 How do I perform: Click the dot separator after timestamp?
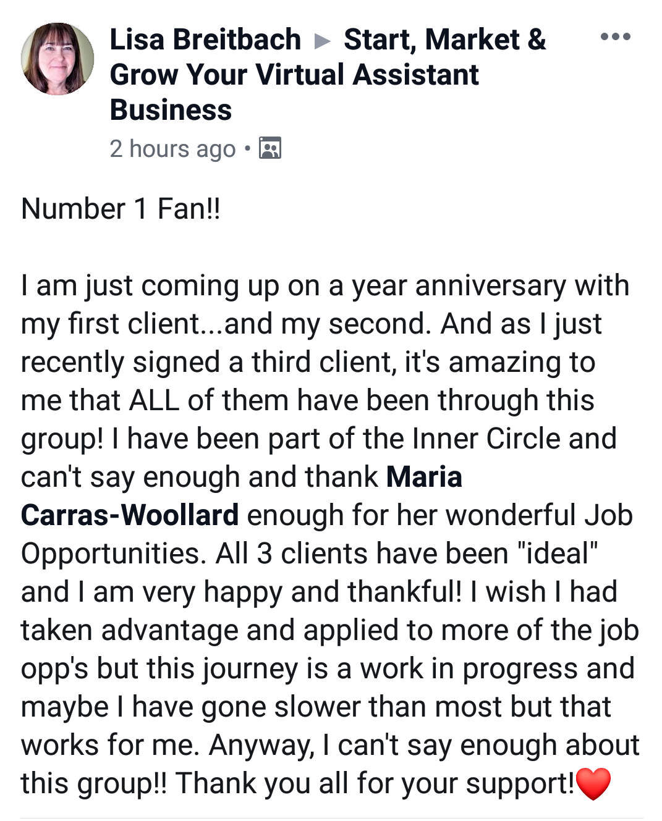pos(247,149)
